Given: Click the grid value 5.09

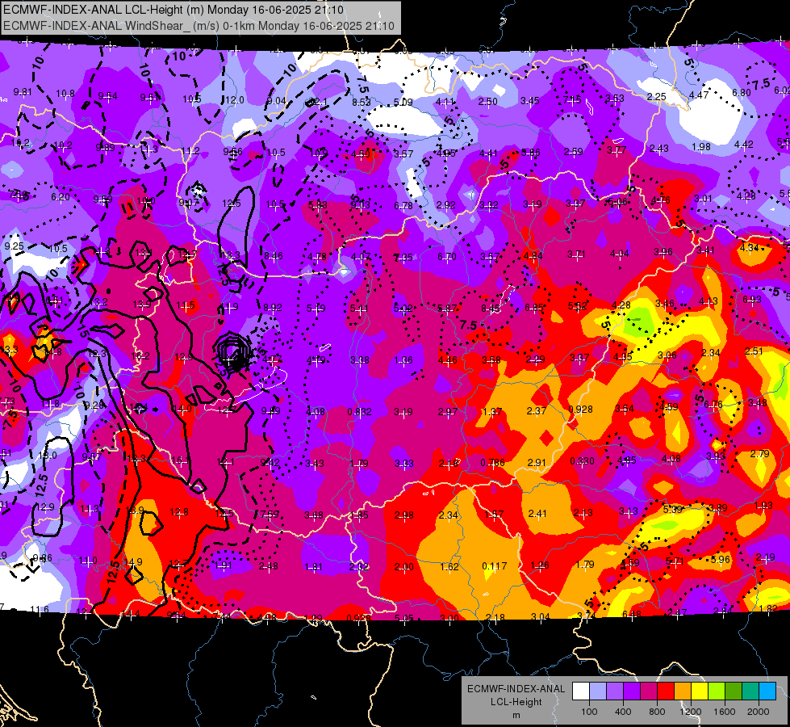Looking at the screenshot, I should pyautogui.click(x=403, y=103).
